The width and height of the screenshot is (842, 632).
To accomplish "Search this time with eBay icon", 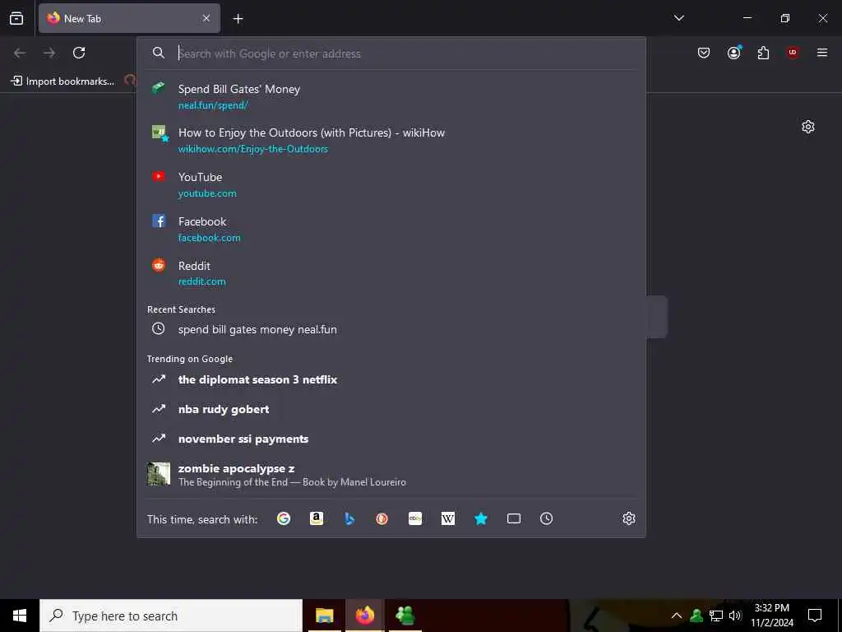I will [x=415, y=518].
